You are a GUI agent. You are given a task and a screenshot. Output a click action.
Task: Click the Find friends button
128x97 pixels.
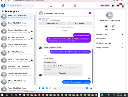pos(105,6)
